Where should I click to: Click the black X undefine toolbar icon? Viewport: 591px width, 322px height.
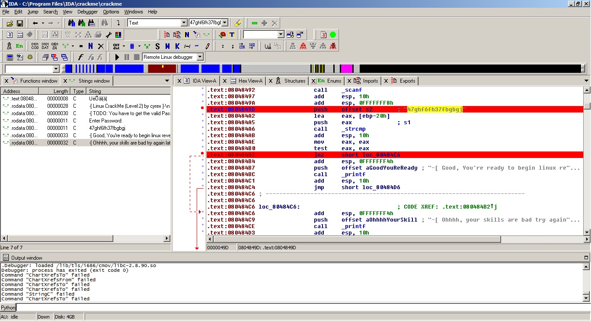(101, 46)
